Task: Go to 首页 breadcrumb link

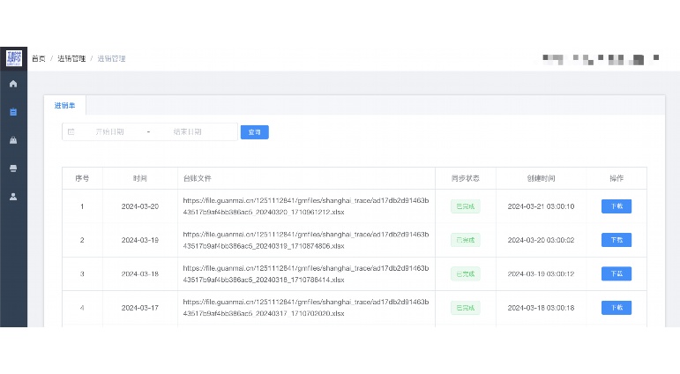Action: click(x=39, y=58)
